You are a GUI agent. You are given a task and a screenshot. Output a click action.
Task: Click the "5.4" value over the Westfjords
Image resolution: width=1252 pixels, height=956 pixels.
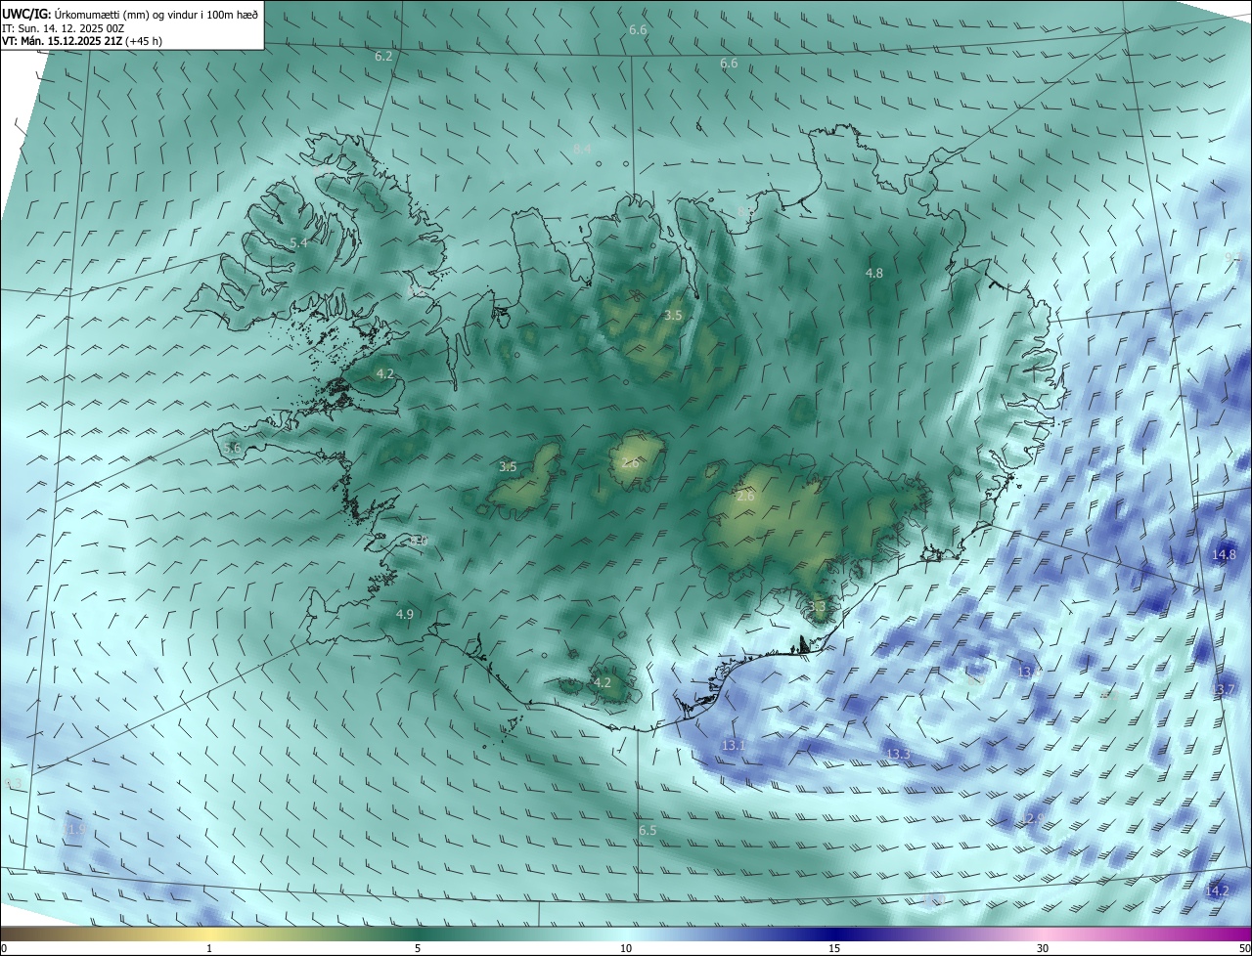click(298, 242)
